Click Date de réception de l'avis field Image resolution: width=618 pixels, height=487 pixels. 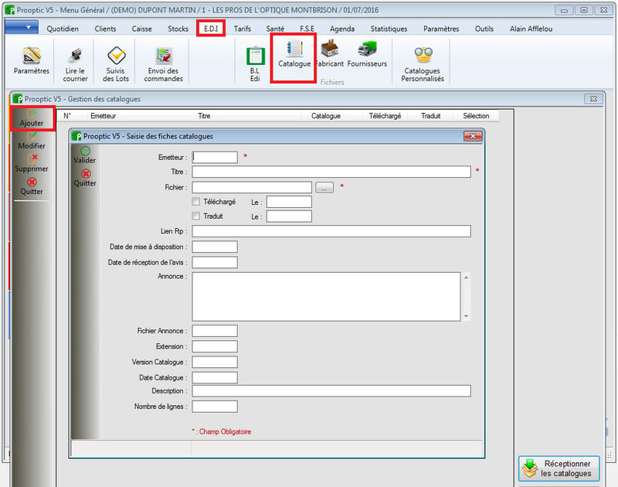(x=215, y=262)
